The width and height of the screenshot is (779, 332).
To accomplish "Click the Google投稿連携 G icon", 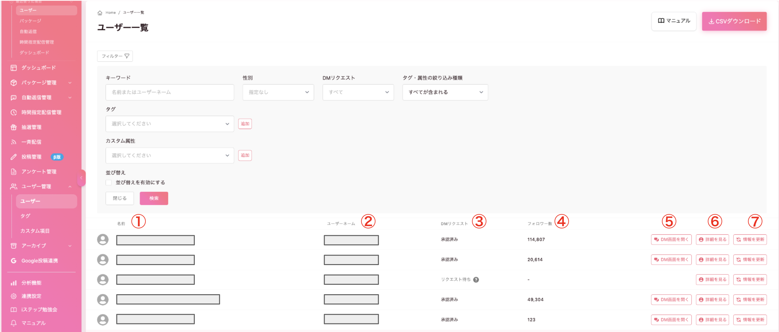I will 14,261.
